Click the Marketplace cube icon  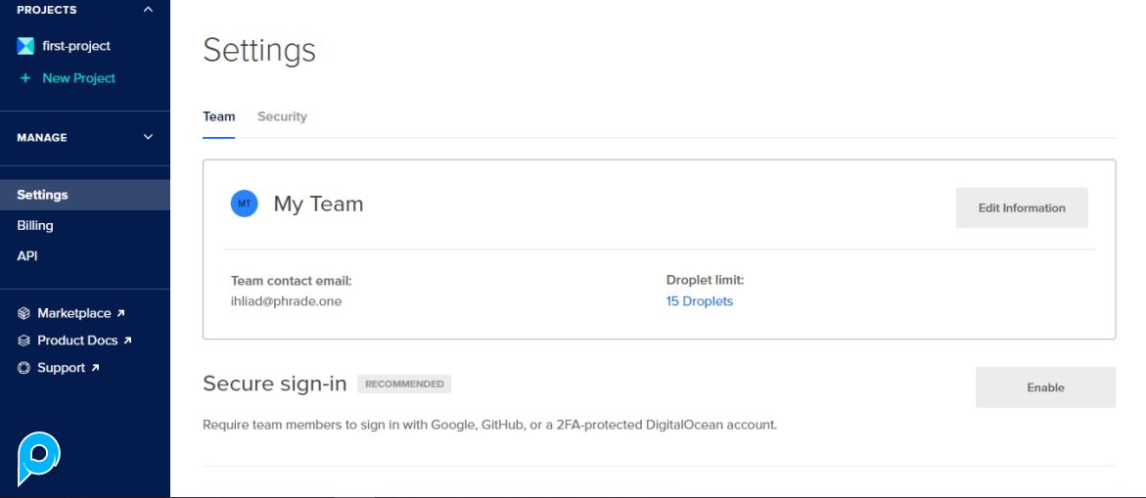click(24, 314)
